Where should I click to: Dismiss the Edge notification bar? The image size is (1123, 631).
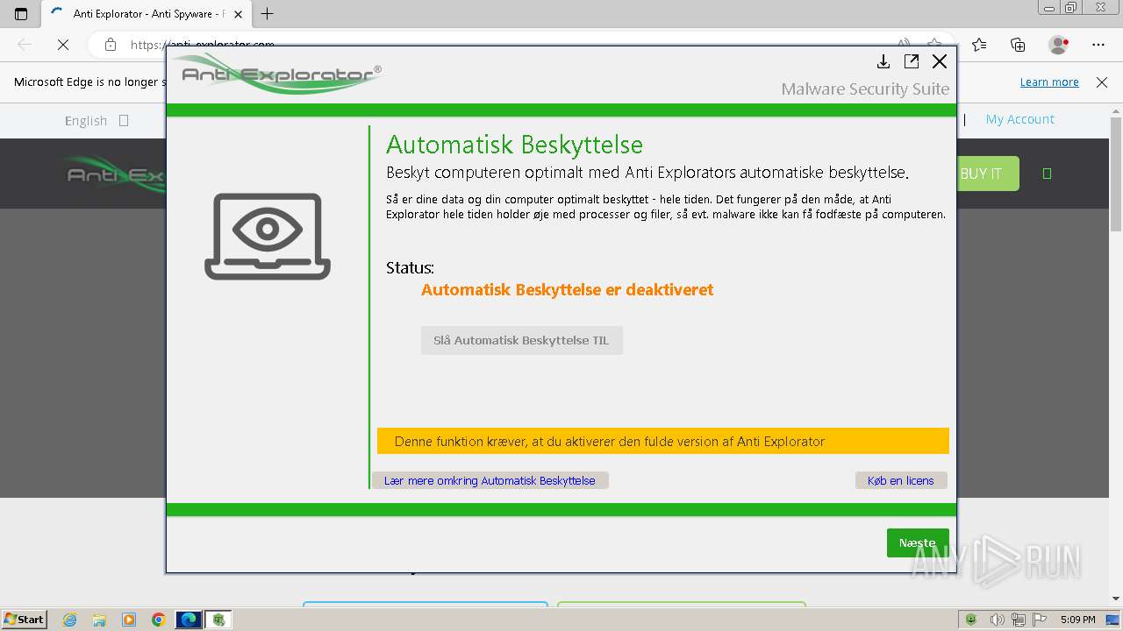[x=1102, y=82]
